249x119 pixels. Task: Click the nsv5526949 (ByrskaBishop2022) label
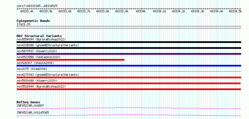[x=41, y=86]
